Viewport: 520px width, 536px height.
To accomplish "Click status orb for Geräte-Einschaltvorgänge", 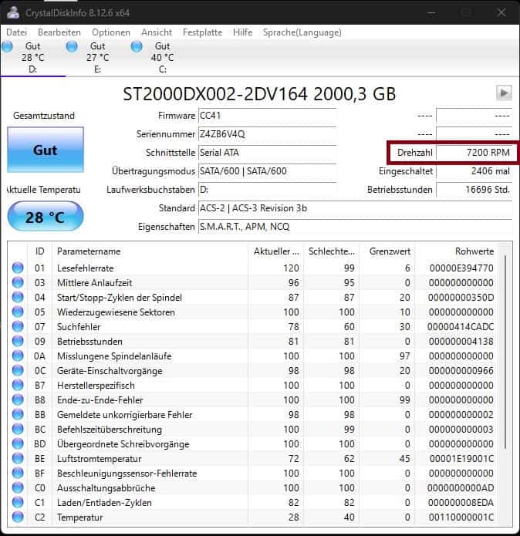I will pos(18,370).
